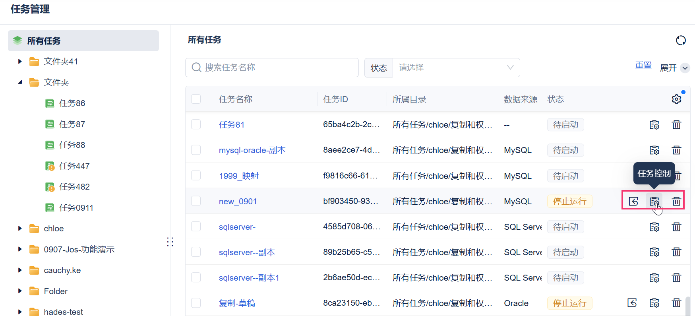Open 任务86 in the folder tree
Viewport: 695px width, 316px height.
[x=72, y=103]
